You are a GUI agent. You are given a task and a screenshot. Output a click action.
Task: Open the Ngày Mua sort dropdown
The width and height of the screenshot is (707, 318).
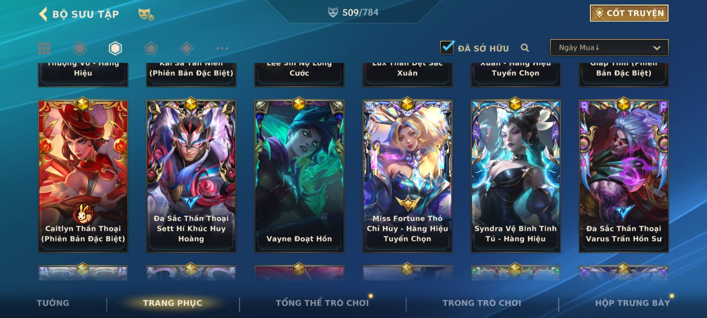click(609, 47)
